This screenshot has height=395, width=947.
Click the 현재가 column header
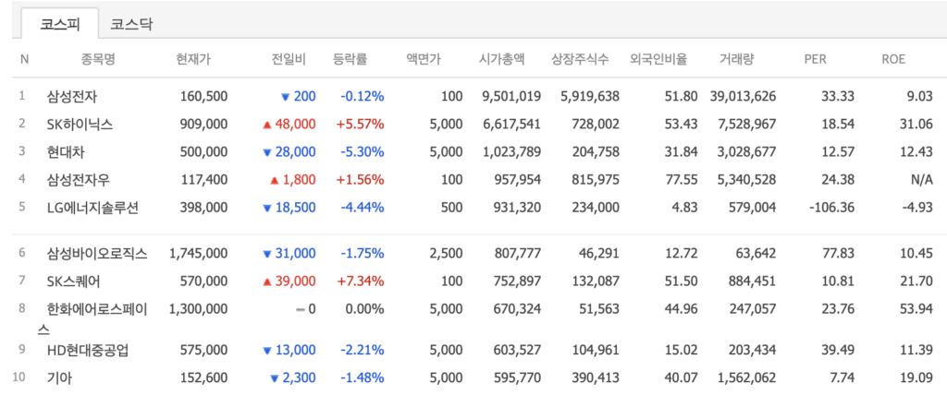click(193, 59)
